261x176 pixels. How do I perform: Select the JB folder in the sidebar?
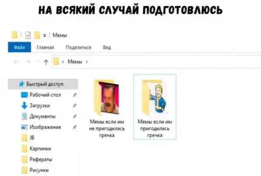click(x=32, y=138)
